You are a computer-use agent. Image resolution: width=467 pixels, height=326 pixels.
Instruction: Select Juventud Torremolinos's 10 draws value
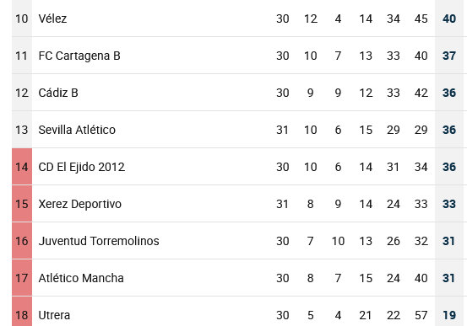pos(338,241)
